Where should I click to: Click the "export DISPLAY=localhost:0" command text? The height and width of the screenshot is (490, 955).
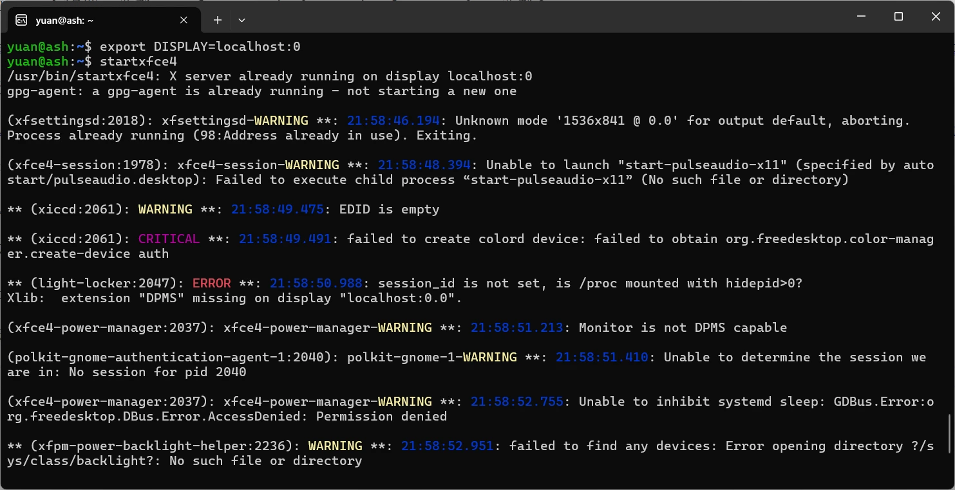click(200, 47)
